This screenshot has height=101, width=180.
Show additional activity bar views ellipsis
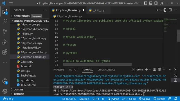point(5,62)
